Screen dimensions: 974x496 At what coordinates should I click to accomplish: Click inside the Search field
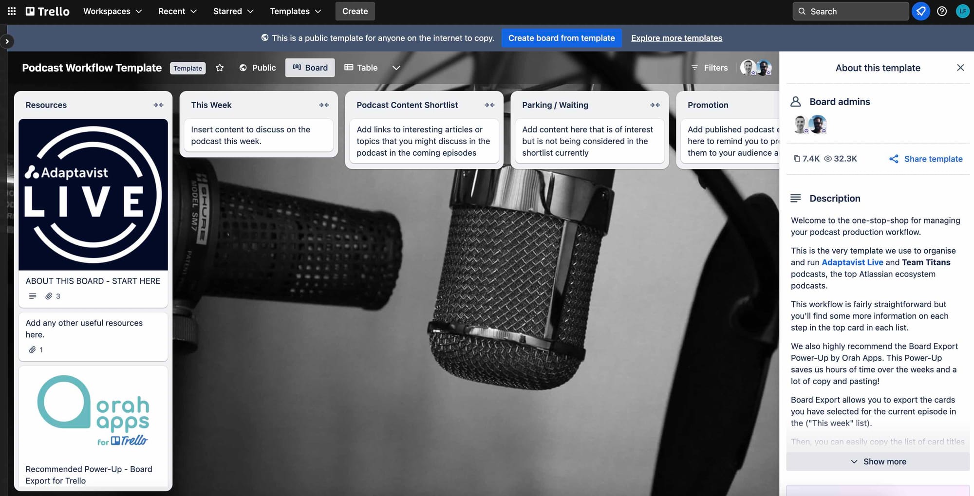pyautogui.click(x=850, y=11)
